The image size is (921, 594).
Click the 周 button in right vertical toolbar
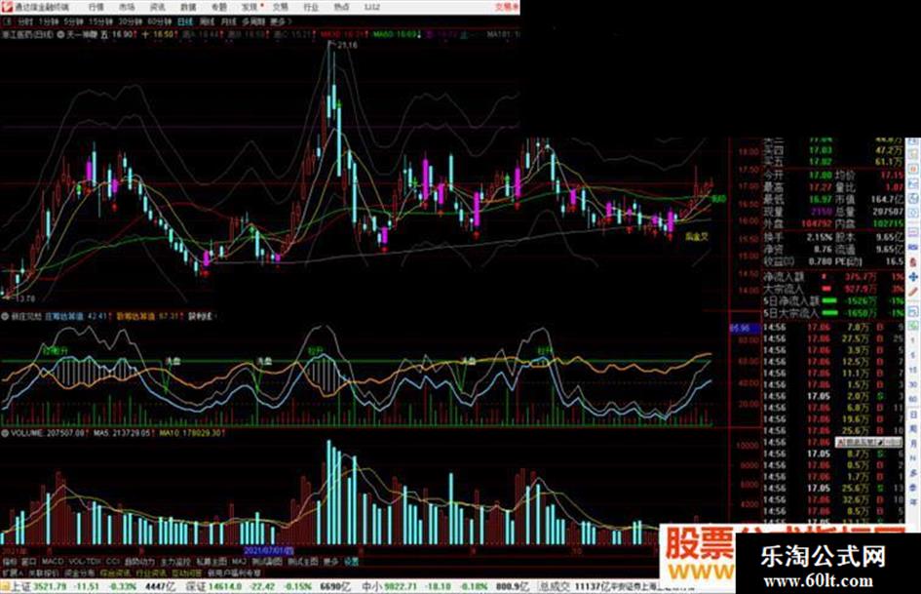coord(913,429)
